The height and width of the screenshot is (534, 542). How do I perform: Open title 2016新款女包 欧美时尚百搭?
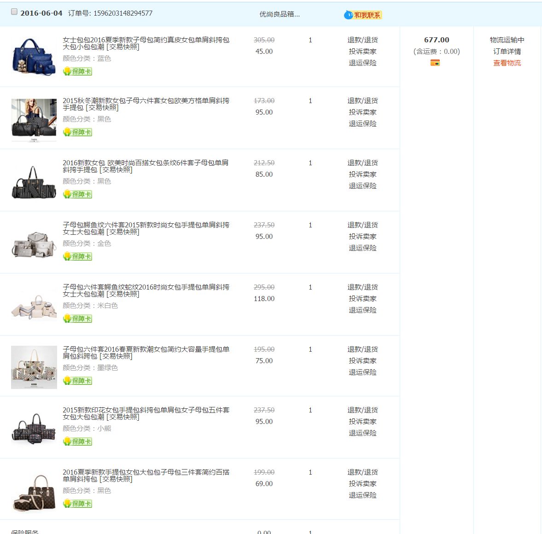(x=146, y=166)
